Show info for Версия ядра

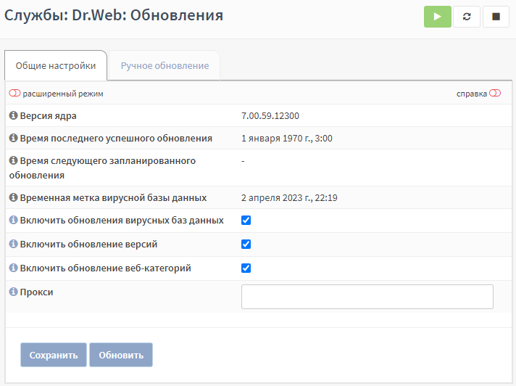click(x=13, y=115)
